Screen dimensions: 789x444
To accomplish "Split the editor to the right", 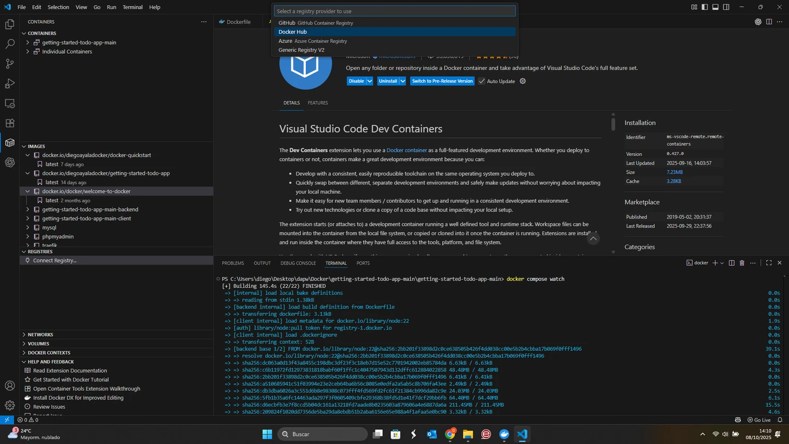I will pos(769,22).
